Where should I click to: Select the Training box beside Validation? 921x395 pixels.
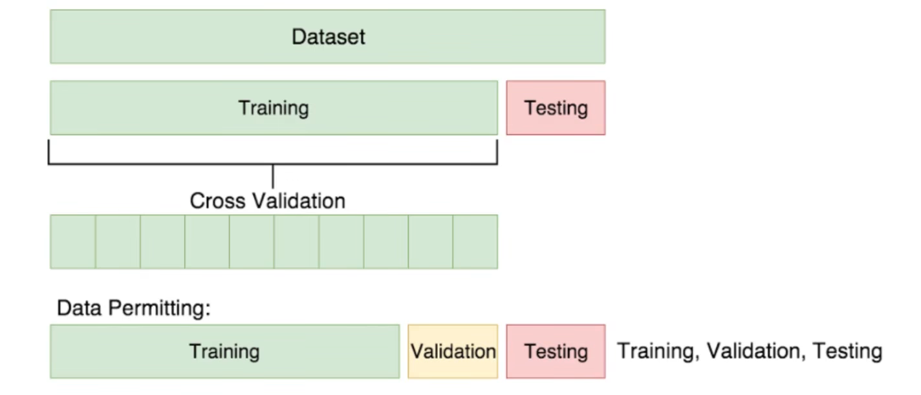(x=224, y=351)
